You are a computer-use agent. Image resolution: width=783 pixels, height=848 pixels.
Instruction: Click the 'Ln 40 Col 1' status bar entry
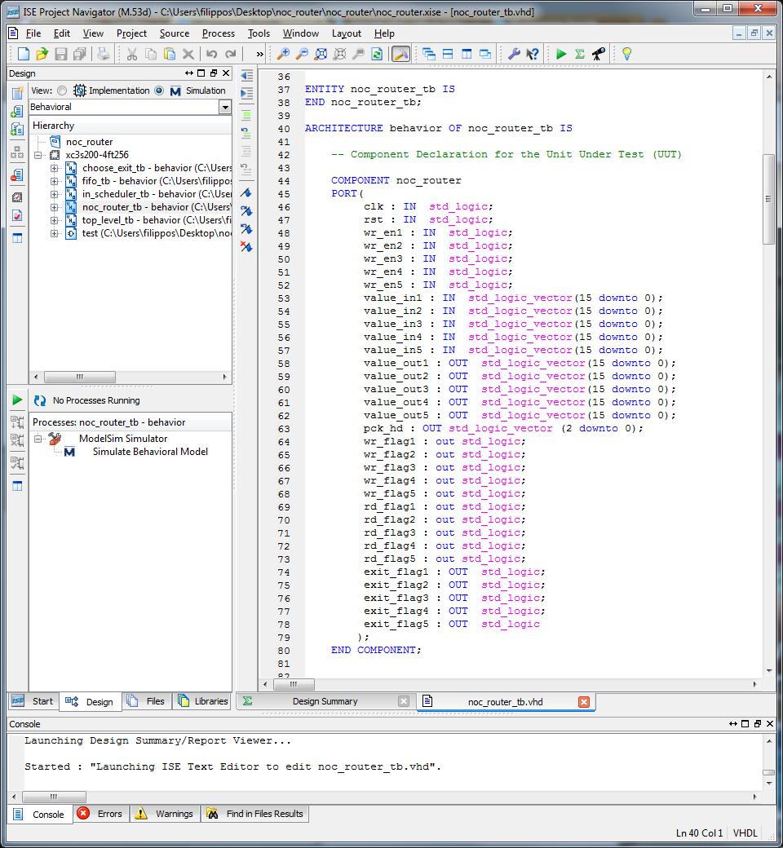(699, 833)
